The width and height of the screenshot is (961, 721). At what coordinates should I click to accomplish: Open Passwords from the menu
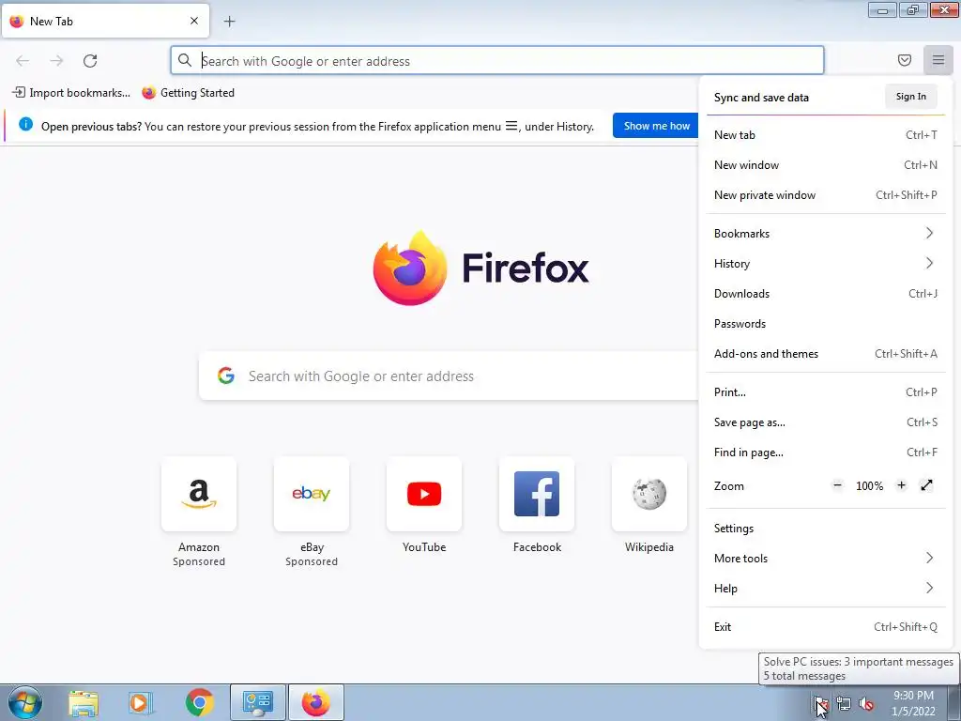click(825, 323)
